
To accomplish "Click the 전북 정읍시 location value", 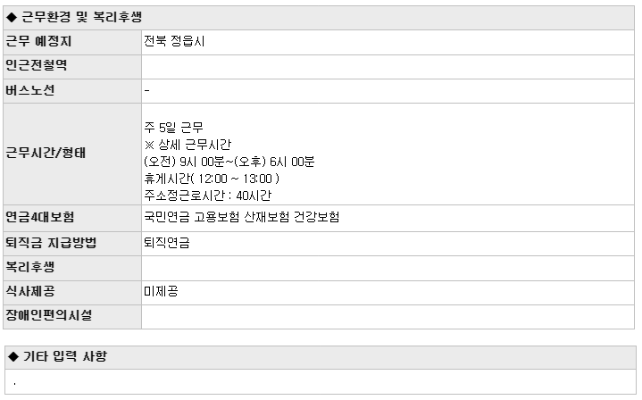I will tap(174, 41).
